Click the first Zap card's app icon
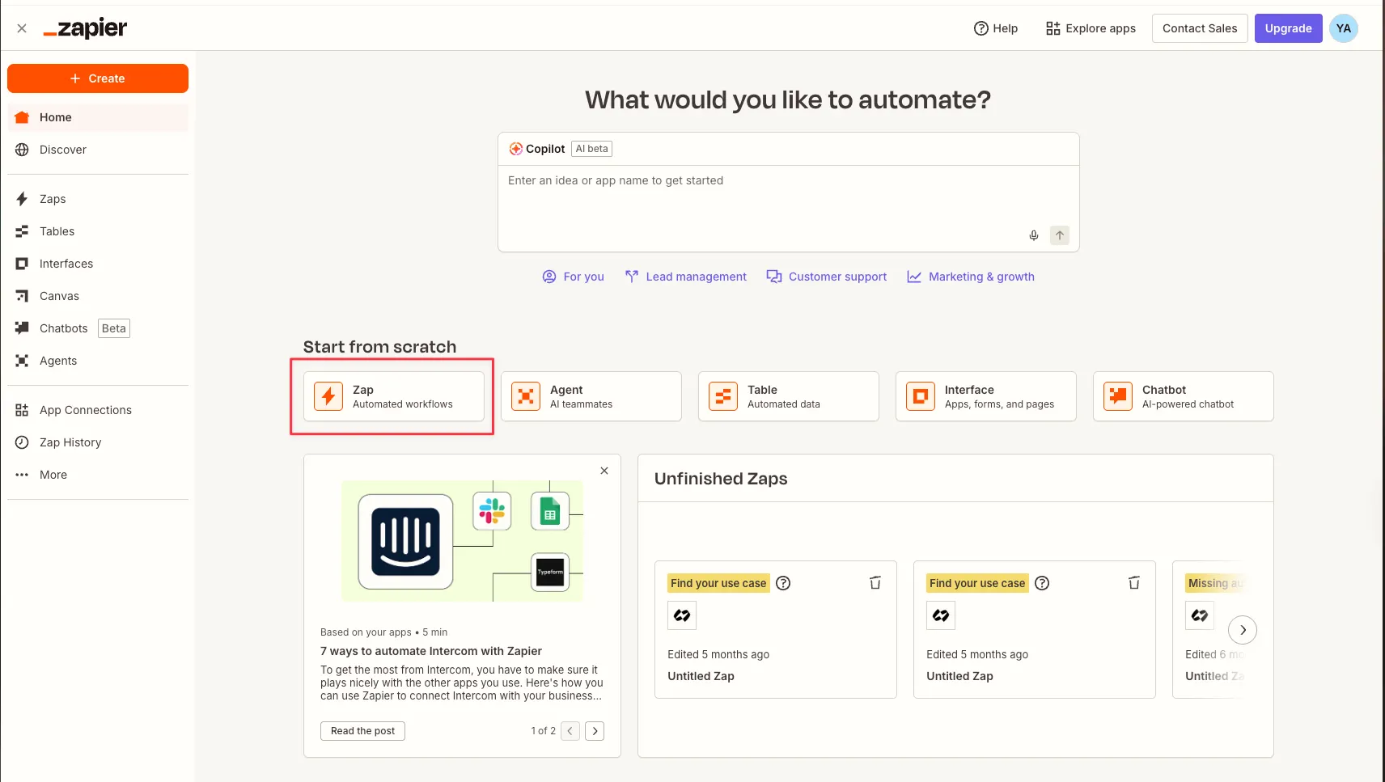Screen dimensions: 1385x782 (x=682, y=615)
